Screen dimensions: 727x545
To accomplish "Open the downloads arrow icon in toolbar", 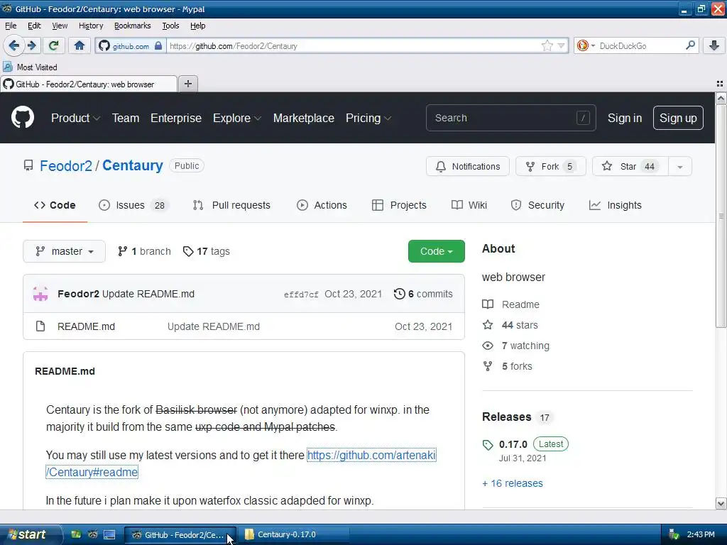I will (x=714, y=45).
